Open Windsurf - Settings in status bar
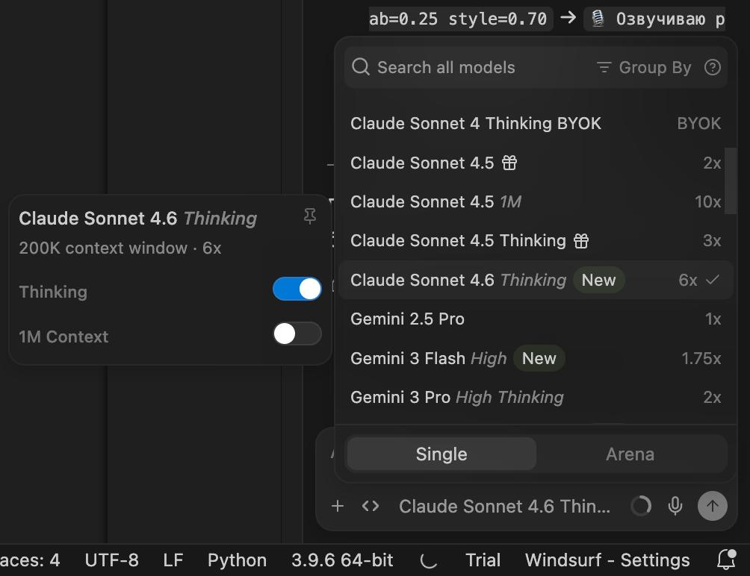Screen dimensions: 750x576 [607, 560]
